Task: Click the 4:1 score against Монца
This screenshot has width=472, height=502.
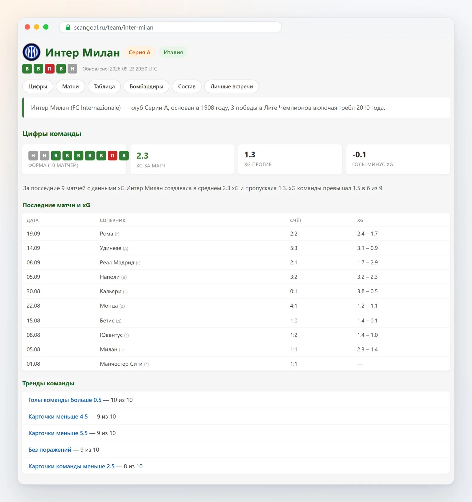Action: [x=294, y=306]
